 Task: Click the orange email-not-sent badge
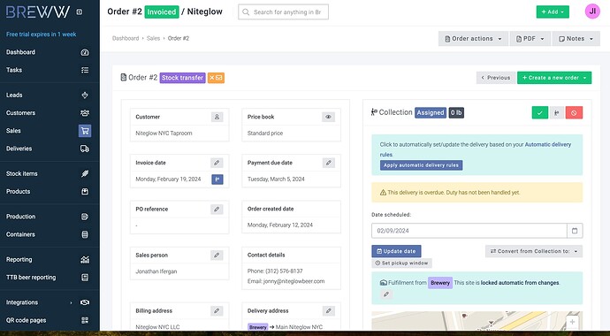[x=216, y=78]
